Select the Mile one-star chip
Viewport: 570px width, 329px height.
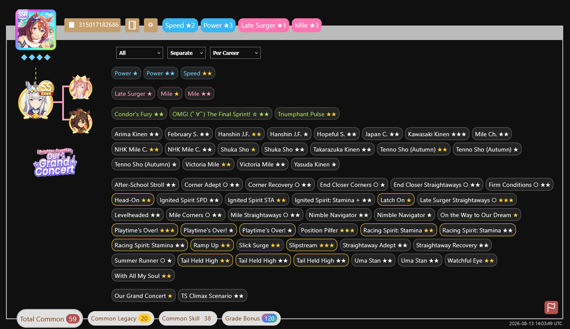coord(170,94)
